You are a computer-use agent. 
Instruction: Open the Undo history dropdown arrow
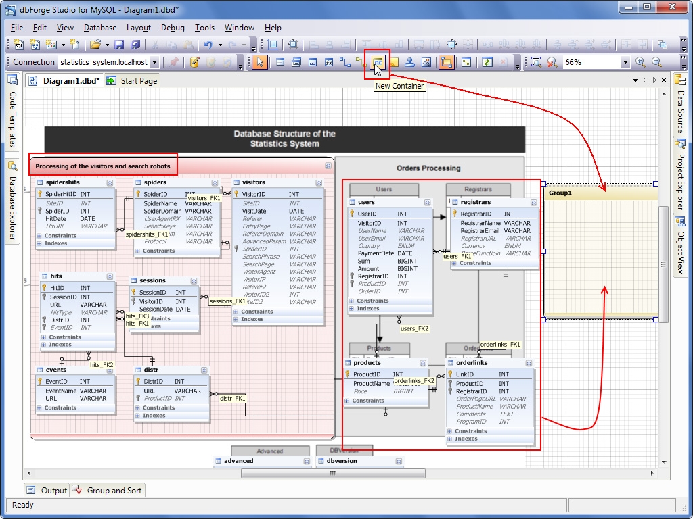[220, 44]
